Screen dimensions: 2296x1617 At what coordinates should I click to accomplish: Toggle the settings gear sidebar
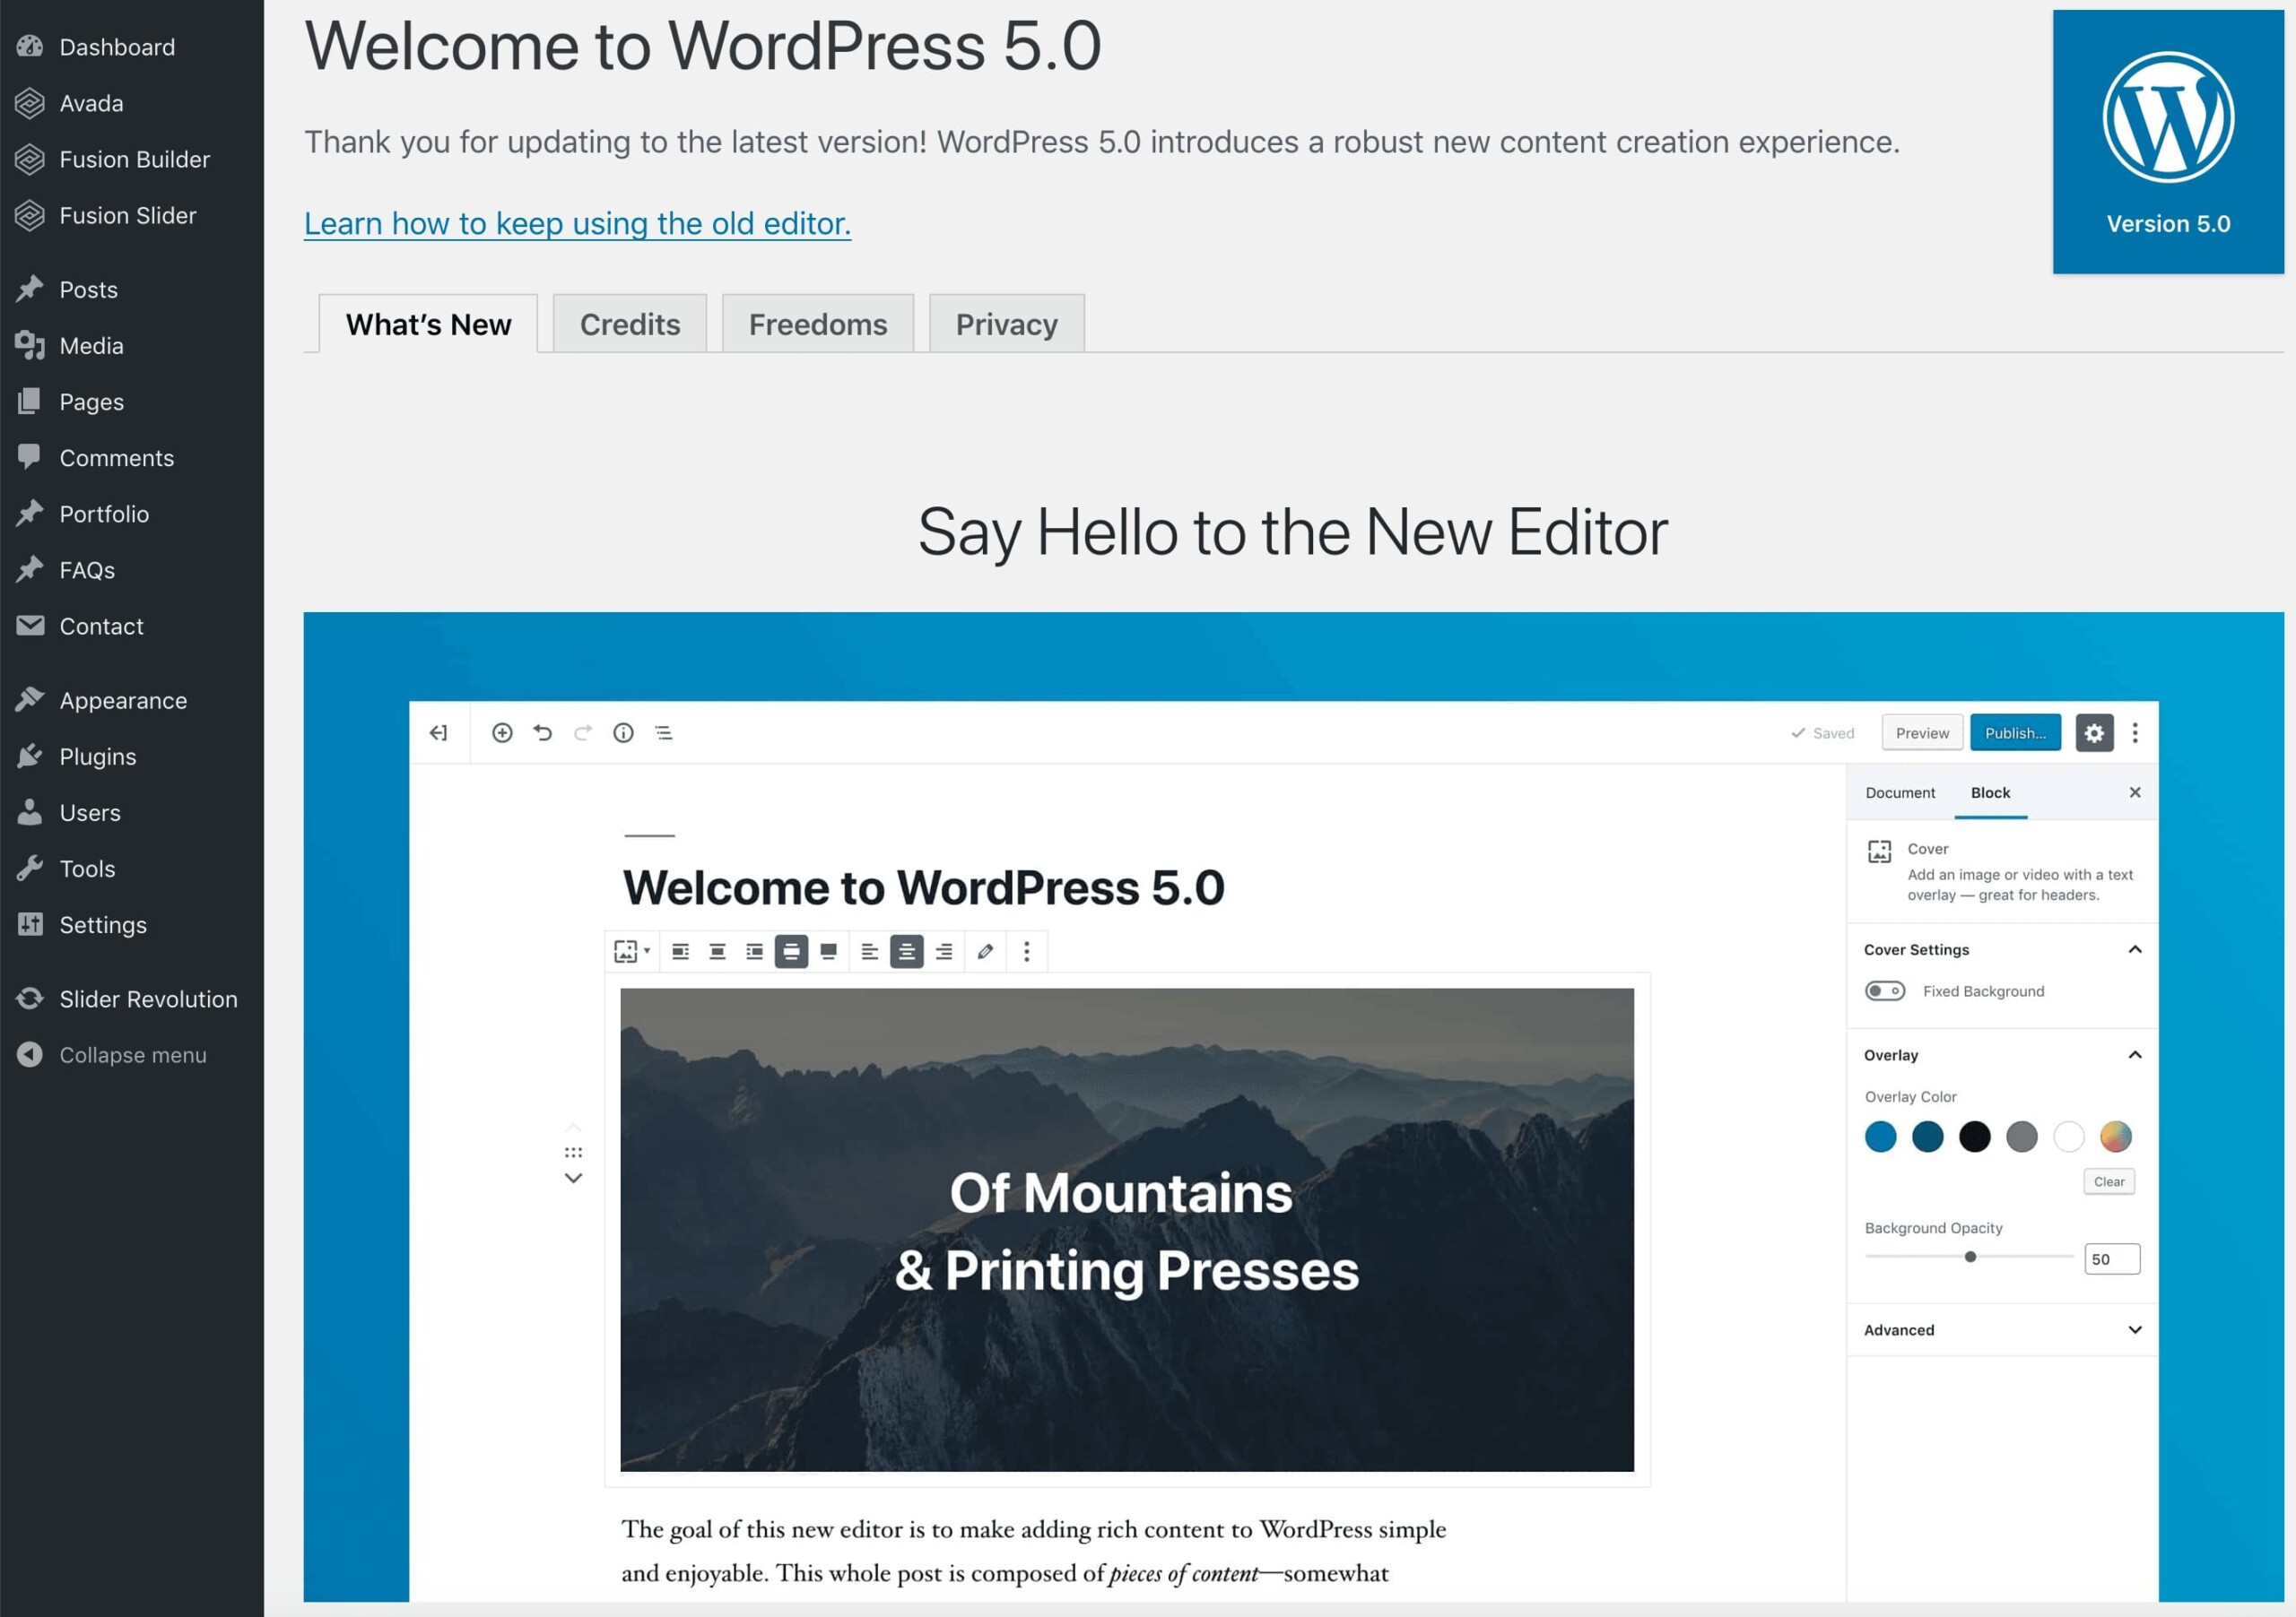2094,732
